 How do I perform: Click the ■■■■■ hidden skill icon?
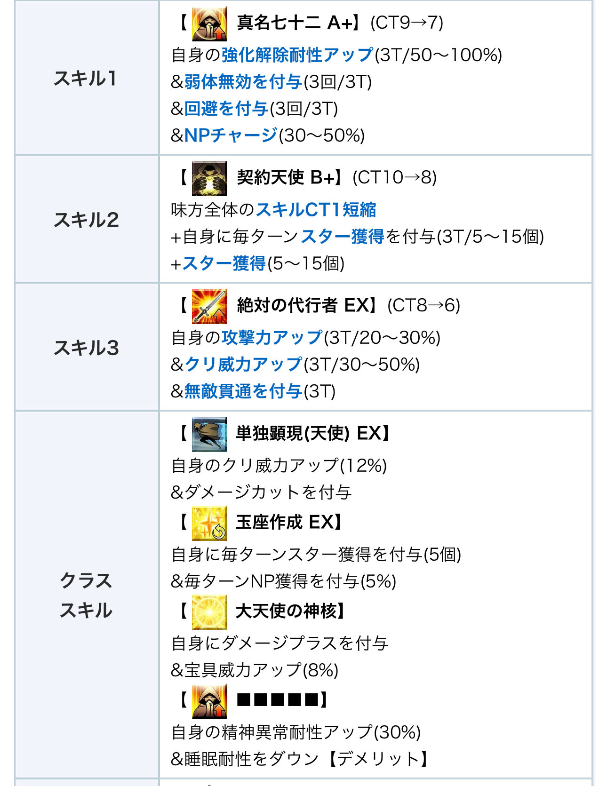tap(209, 701)
